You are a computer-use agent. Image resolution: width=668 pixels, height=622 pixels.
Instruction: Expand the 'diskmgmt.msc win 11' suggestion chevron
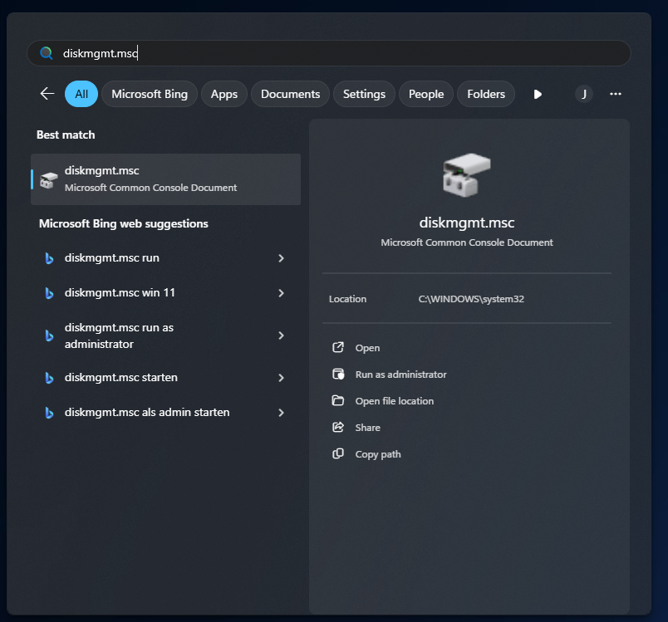click(281, 293)
